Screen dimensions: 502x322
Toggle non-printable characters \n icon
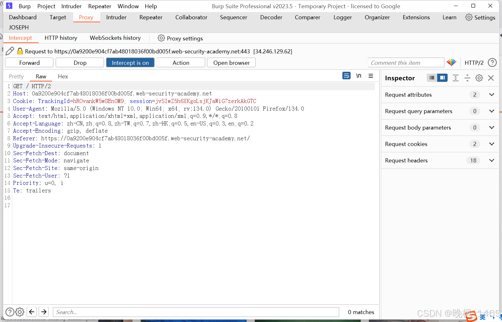tap(358, 76)
